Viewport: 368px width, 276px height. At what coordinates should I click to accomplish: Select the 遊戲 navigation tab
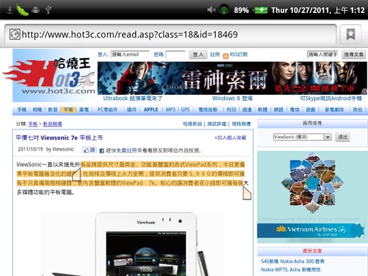point(311,110)
